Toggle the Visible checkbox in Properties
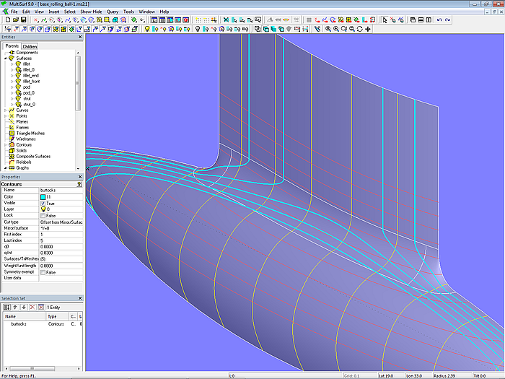Image resolution: width=505 pixels, height=379 pixels. coord(43,203)
